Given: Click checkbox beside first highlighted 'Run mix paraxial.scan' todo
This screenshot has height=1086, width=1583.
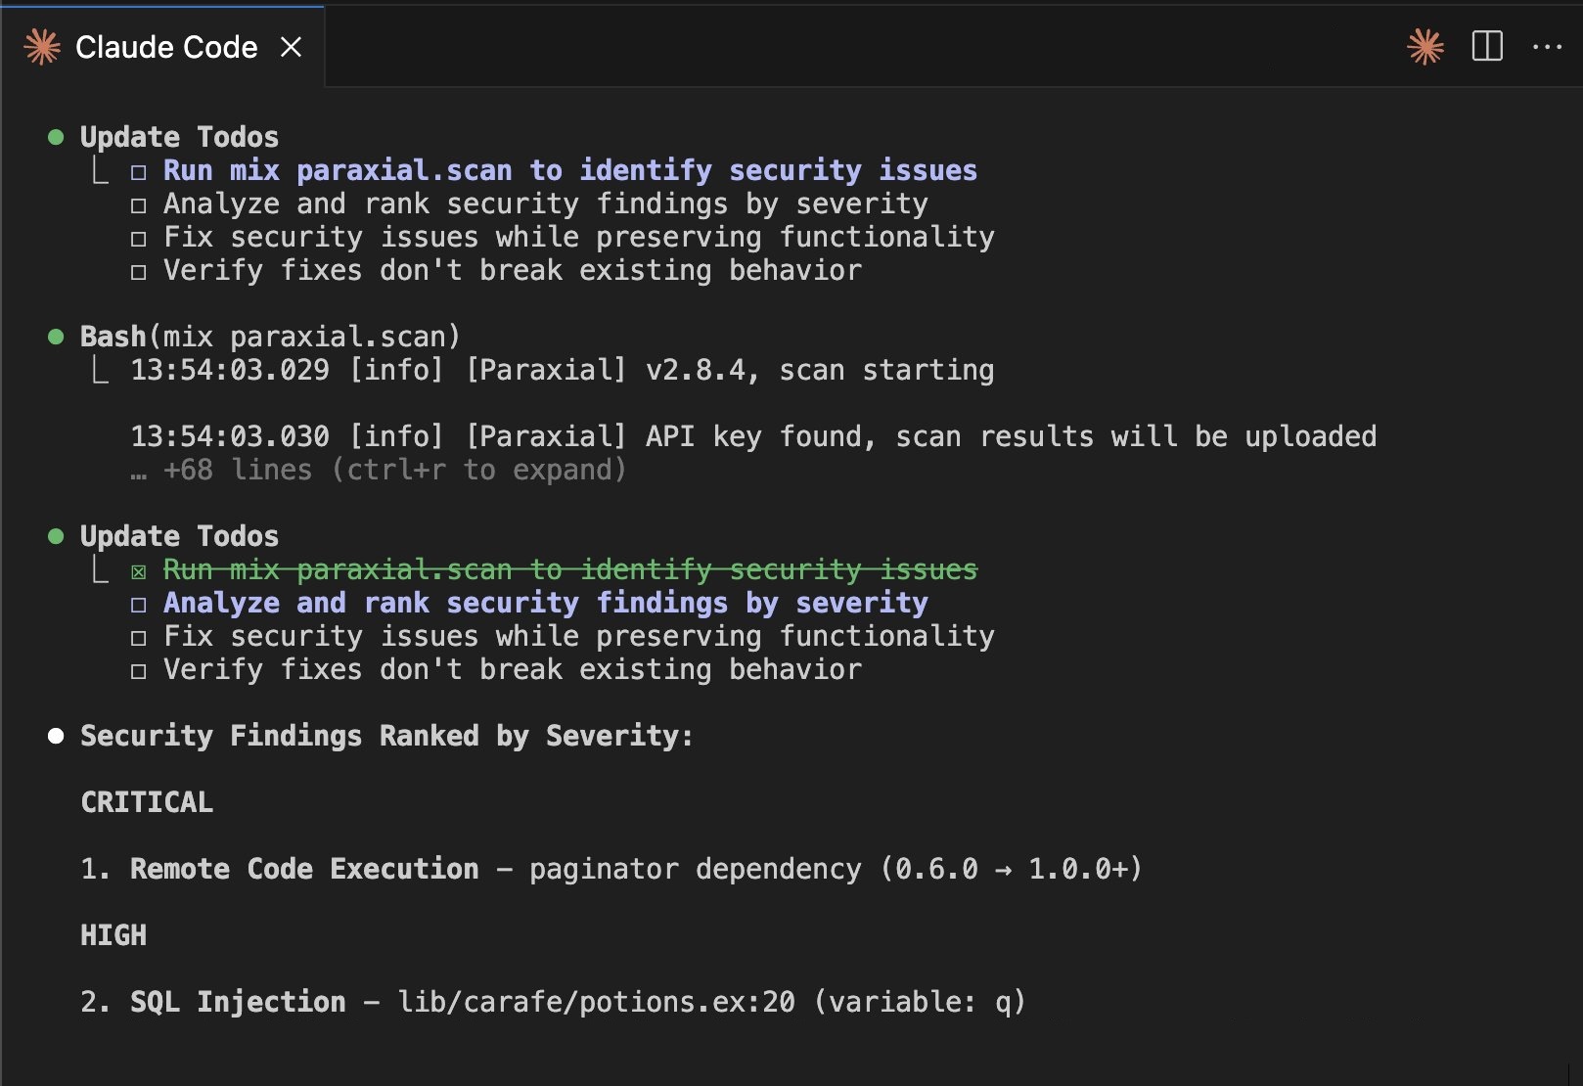Looking at the screenshot, I should click(139, 172).
